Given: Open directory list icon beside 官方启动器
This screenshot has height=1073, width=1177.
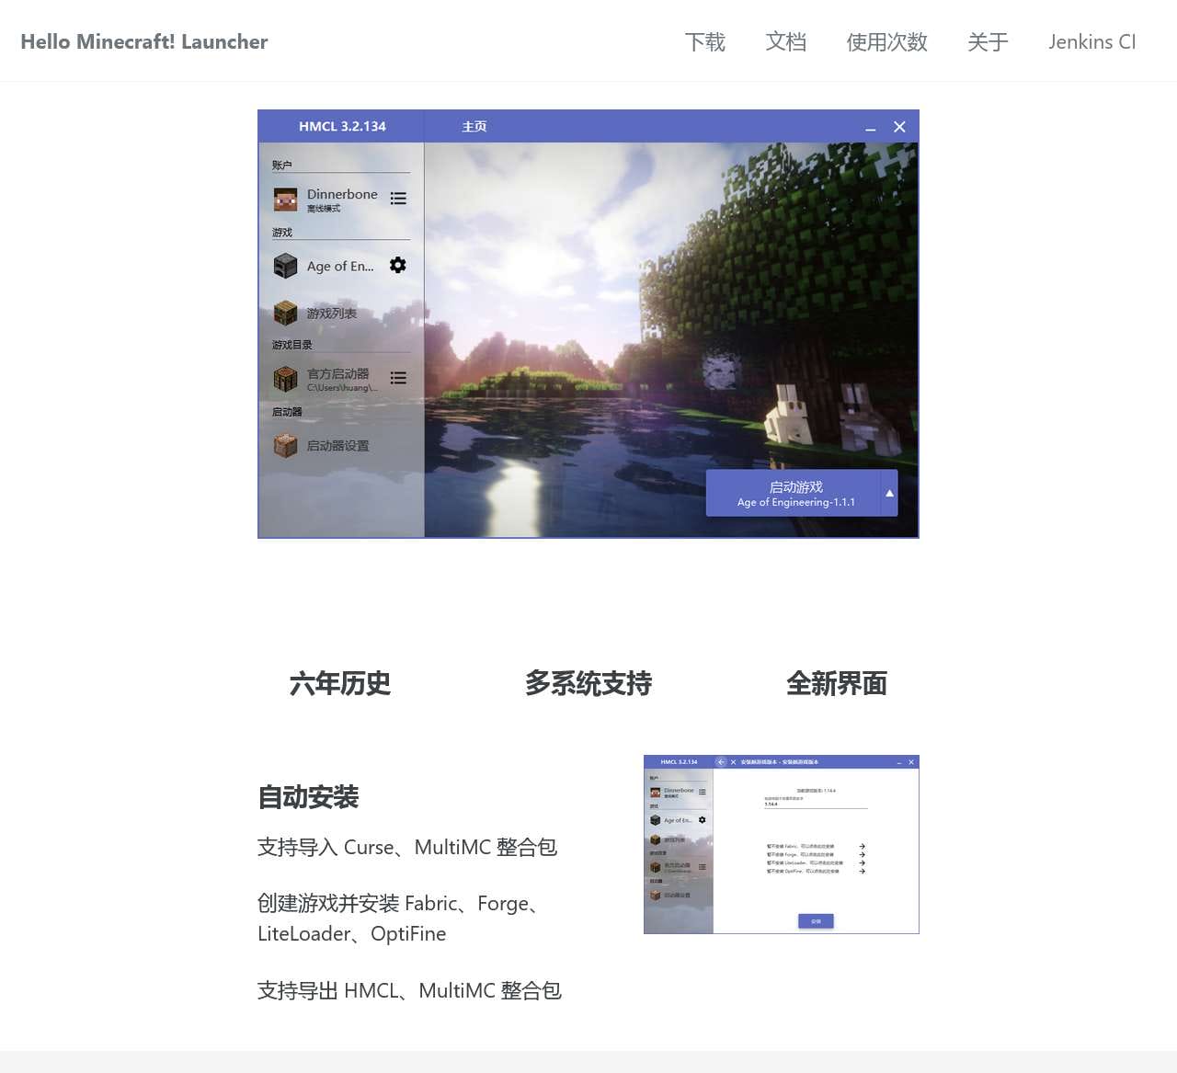Looking at the screenshot, I should (398, 378).
